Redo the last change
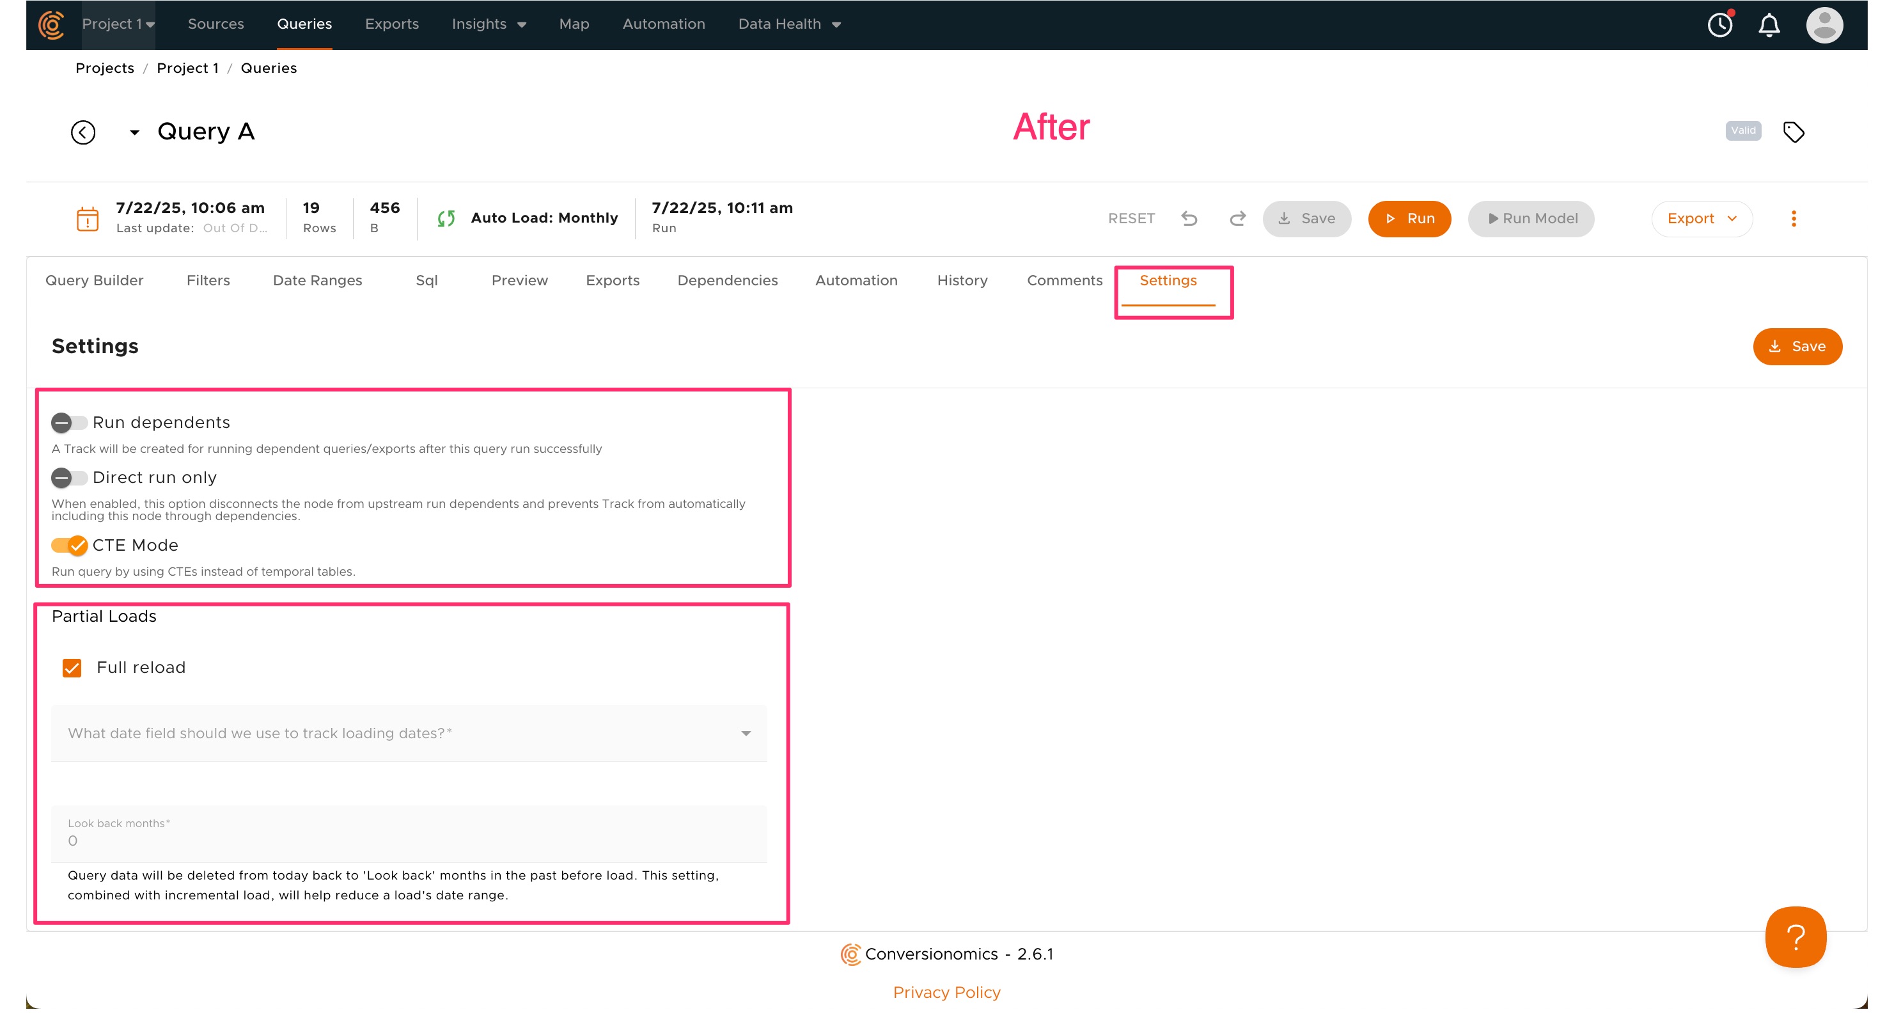1894x1035 pixels. coord(1237,219)
